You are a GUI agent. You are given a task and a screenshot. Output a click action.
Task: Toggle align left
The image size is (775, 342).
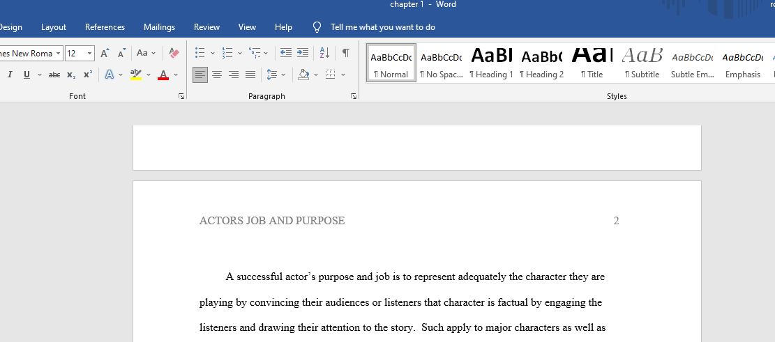[x=200, y=75]
